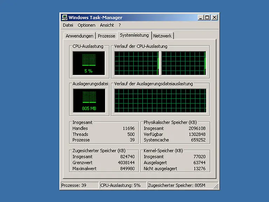Image resolution: width=269 pixels, height=202 pixels.
Task: Go to the Netzwerk tab
Action: point(163,36)
